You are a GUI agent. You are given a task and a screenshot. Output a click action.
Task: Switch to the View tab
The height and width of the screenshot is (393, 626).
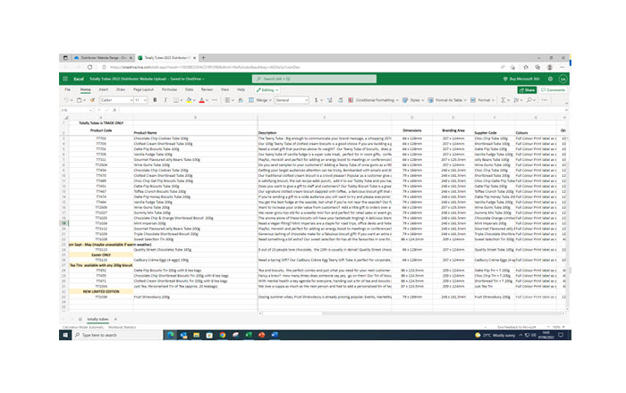click(x=224, y=89)
